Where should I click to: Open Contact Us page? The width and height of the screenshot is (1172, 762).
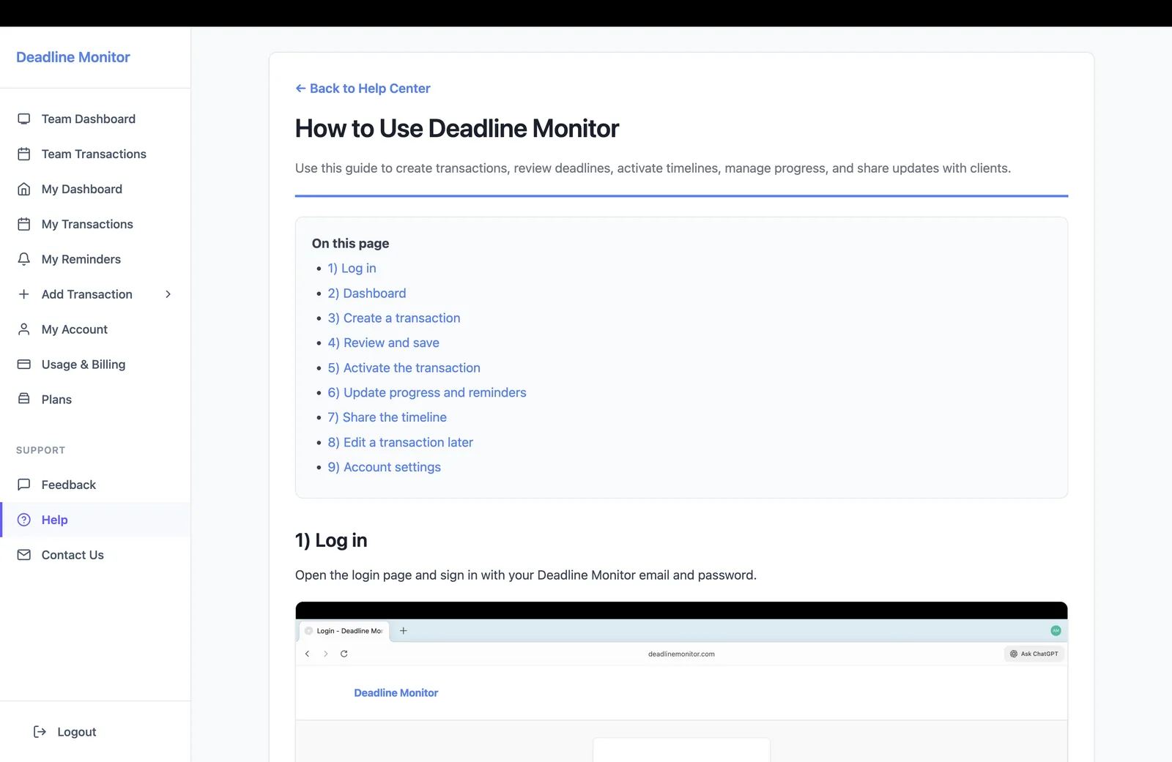[x=95, y=555]
